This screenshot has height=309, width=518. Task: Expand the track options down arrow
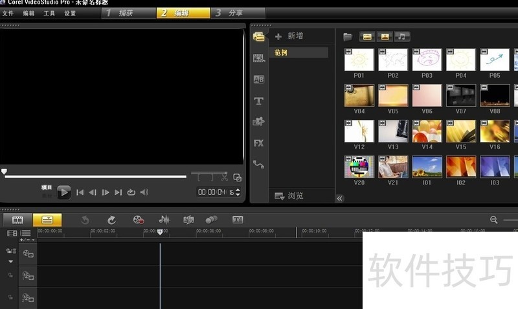point(10,262)
